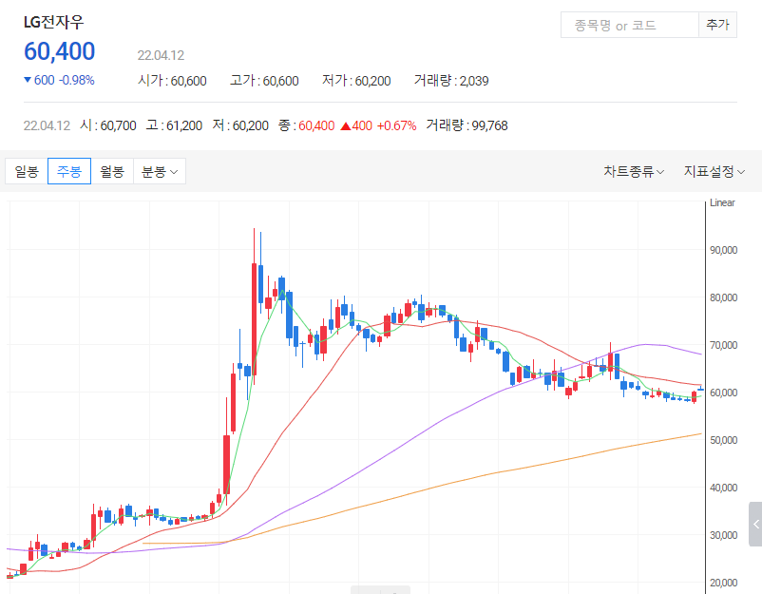Click the change value -0.98%
Image resolution: width=762 pixels, height=594 pixels.
pyautogui.click(x=76, y=80)
